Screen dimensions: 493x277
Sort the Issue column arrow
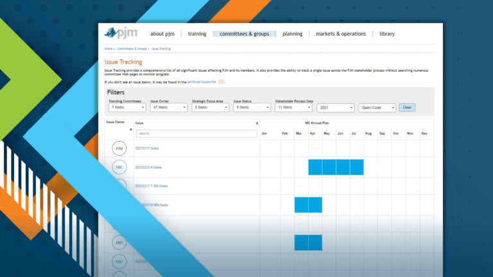point(257,123)
